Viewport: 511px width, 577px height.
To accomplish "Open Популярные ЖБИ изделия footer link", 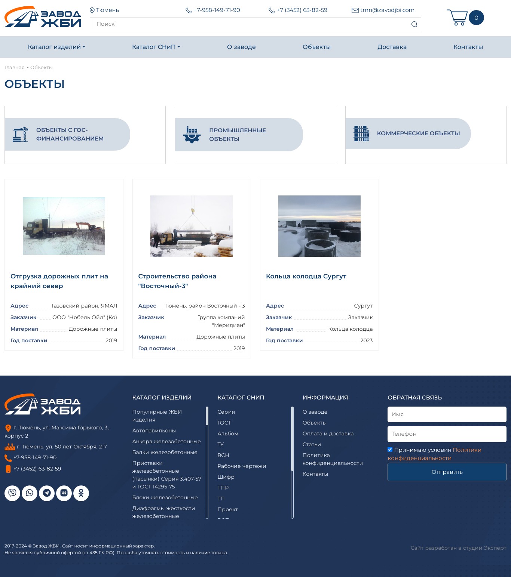I will click(x=157, y=416).
